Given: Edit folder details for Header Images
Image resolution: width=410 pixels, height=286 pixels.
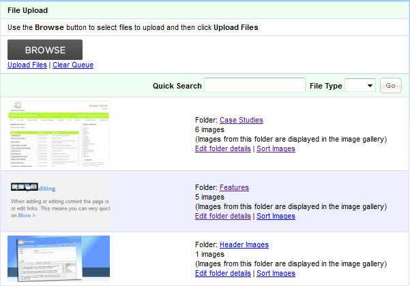Looking at the screenshot, I should click(222, 273).
